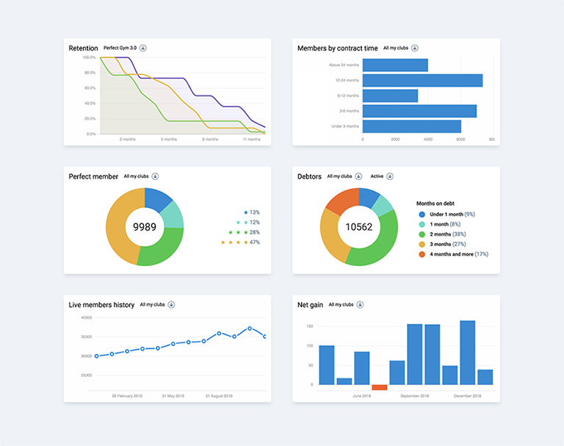Open the Active status filter in Debtors
Screen dimensions: 564x446
point(377,176)
